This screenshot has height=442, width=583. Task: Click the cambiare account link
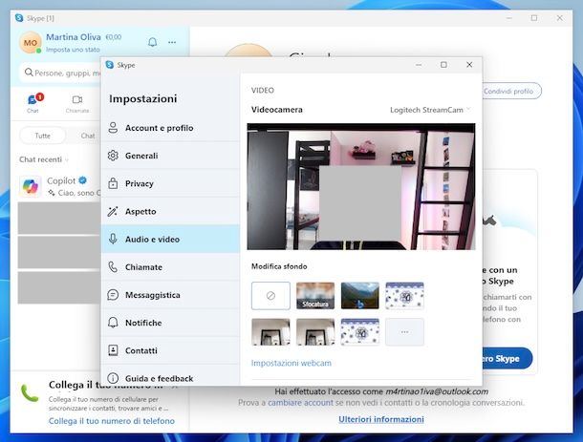(300, 403)
